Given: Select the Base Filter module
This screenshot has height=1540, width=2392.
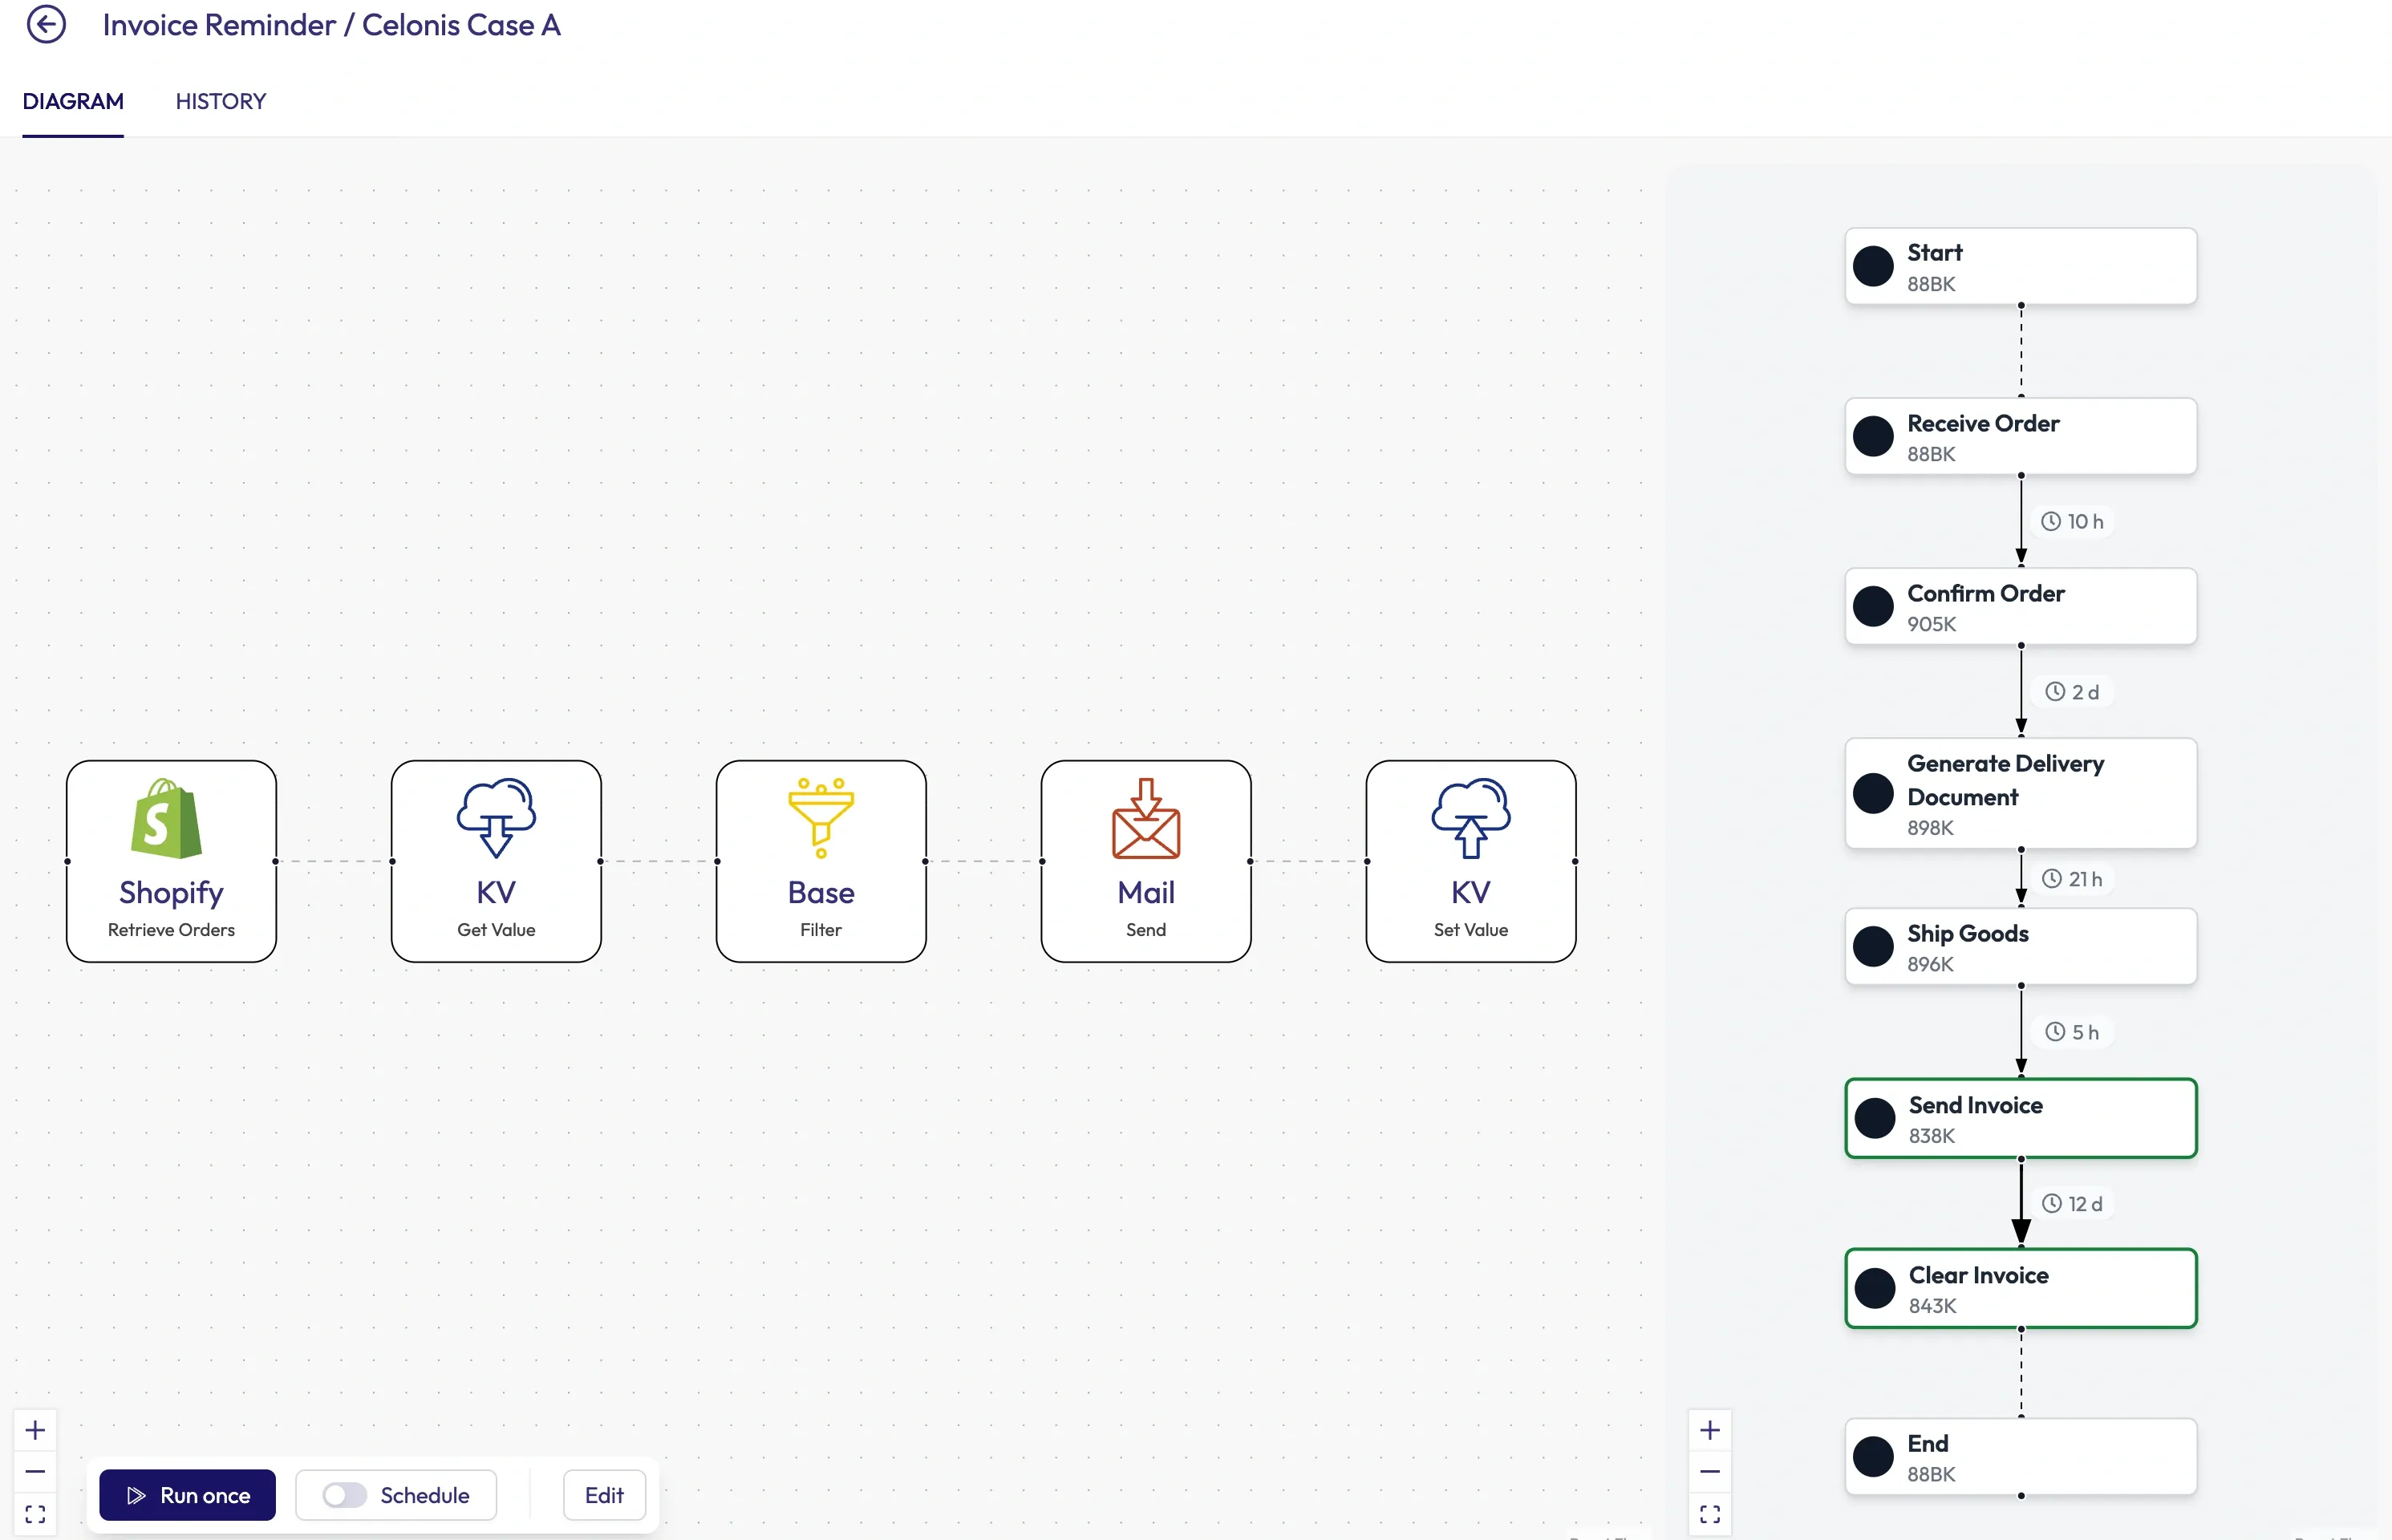Looking at the screenshot, I should (x=820, y=860).
